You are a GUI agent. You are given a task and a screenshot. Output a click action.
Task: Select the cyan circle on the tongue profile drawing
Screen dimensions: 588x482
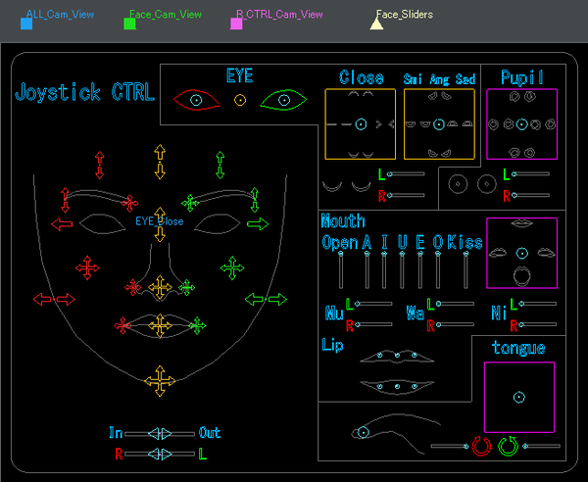(x=363, y=432)
